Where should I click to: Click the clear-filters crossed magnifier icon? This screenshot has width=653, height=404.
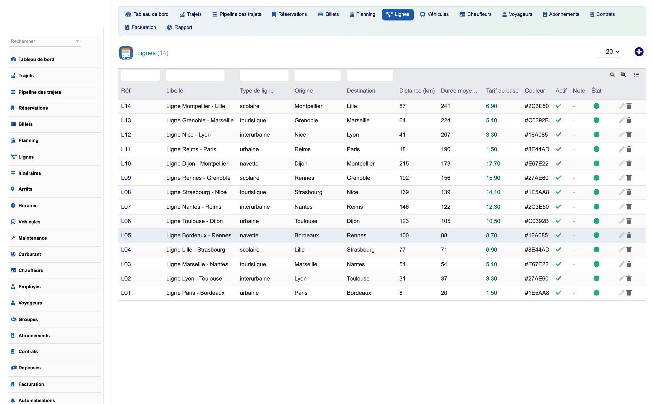[x=623, y=75]
